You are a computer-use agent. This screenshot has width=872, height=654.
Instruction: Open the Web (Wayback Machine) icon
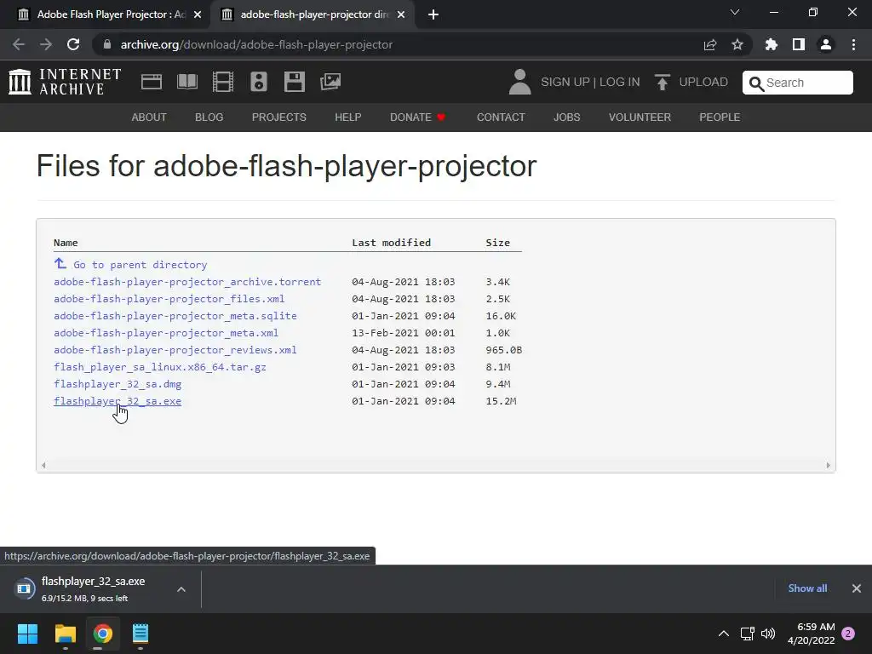[x=152, y=82]
